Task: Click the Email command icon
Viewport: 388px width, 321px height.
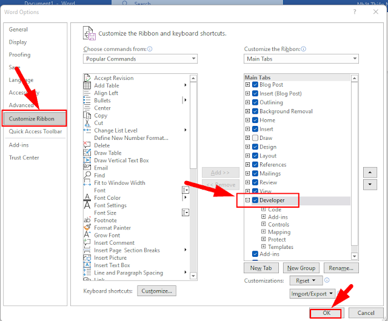Action: click(x=87, y=168)
